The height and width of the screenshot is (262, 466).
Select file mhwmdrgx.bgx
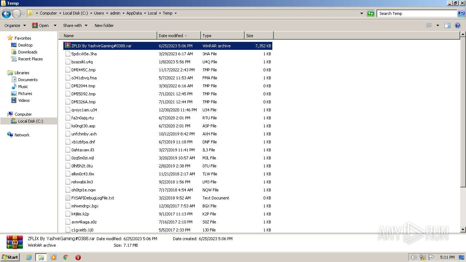[85, 206]
